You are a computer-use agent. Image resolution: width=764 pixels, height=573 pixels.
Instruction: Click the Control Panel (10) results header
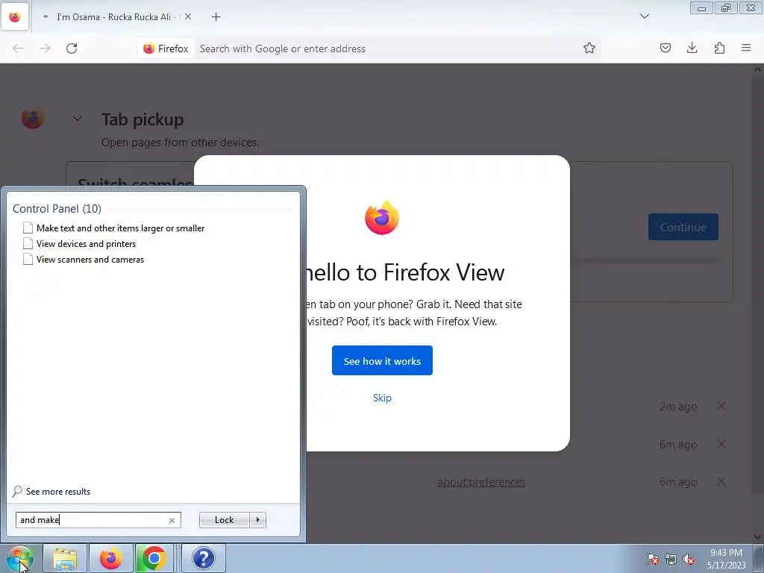(57, 209)
